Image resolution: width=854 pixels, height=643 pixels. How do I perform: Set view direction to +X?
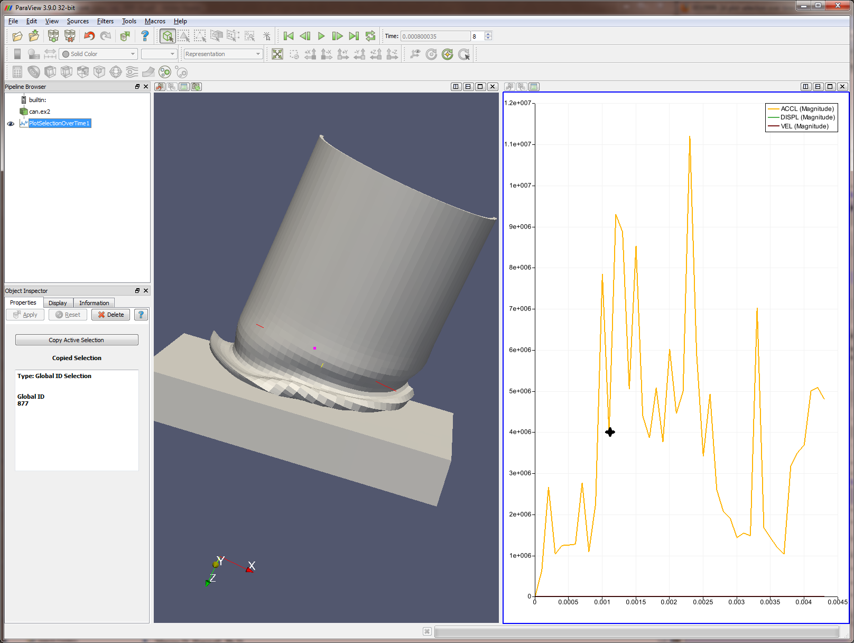click(x=310, y=54)
